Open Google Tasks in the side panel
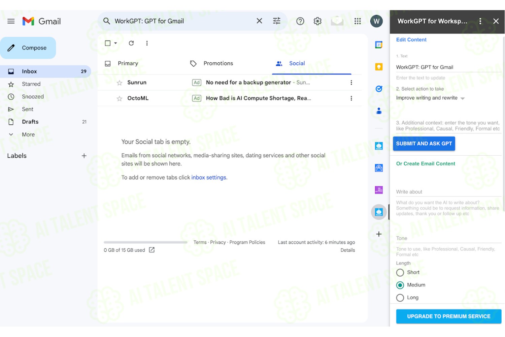The width and height of the screenshot is (505, 337). (379, 89)
